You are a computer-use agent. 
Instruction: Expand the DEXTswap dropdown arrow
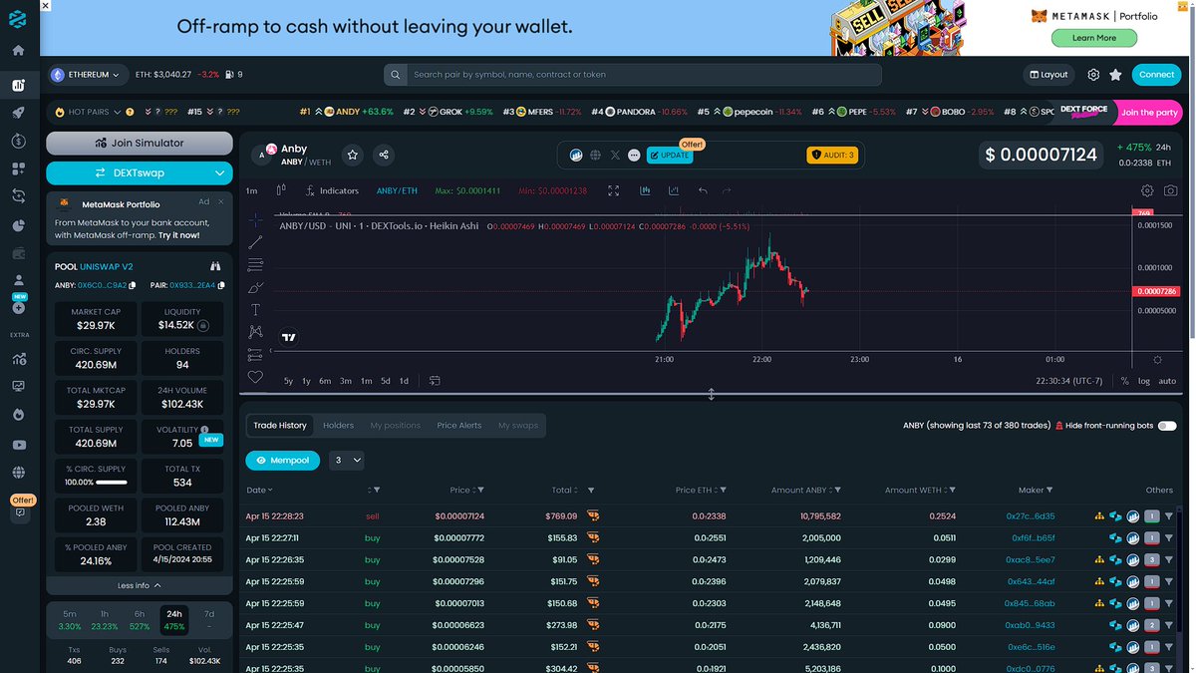pos(218,172)
